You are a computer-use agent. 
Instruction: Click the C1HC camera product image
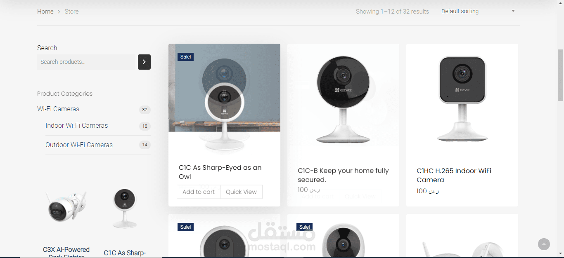tap(462, 99)
